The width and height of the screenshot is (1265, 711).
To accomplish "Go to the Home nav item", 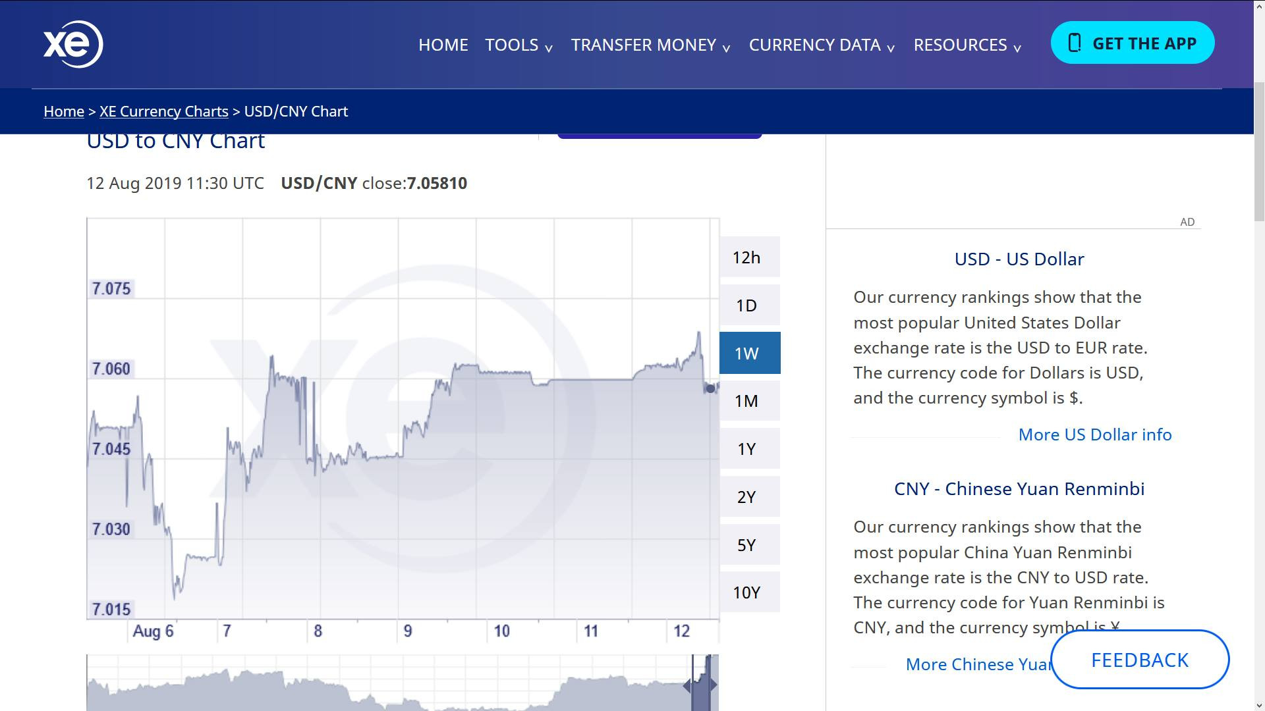I will coord(443,45).
